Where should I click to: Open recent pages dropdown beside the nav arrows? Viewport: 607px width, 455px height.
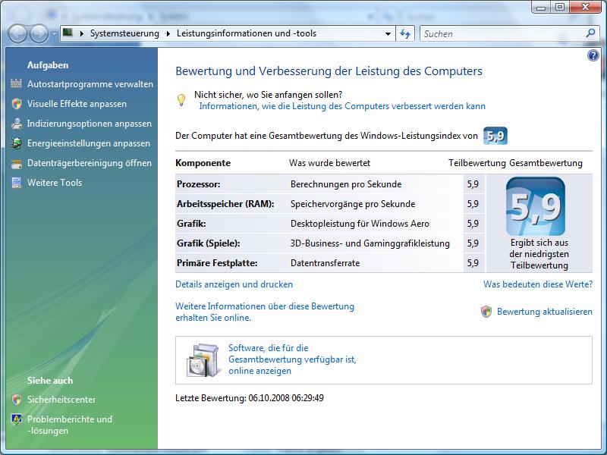[54, 34]
